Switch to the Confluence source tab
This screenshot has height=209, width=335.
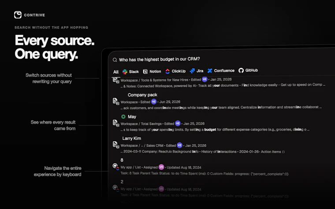pyautogui.click(x=221, y=70)
